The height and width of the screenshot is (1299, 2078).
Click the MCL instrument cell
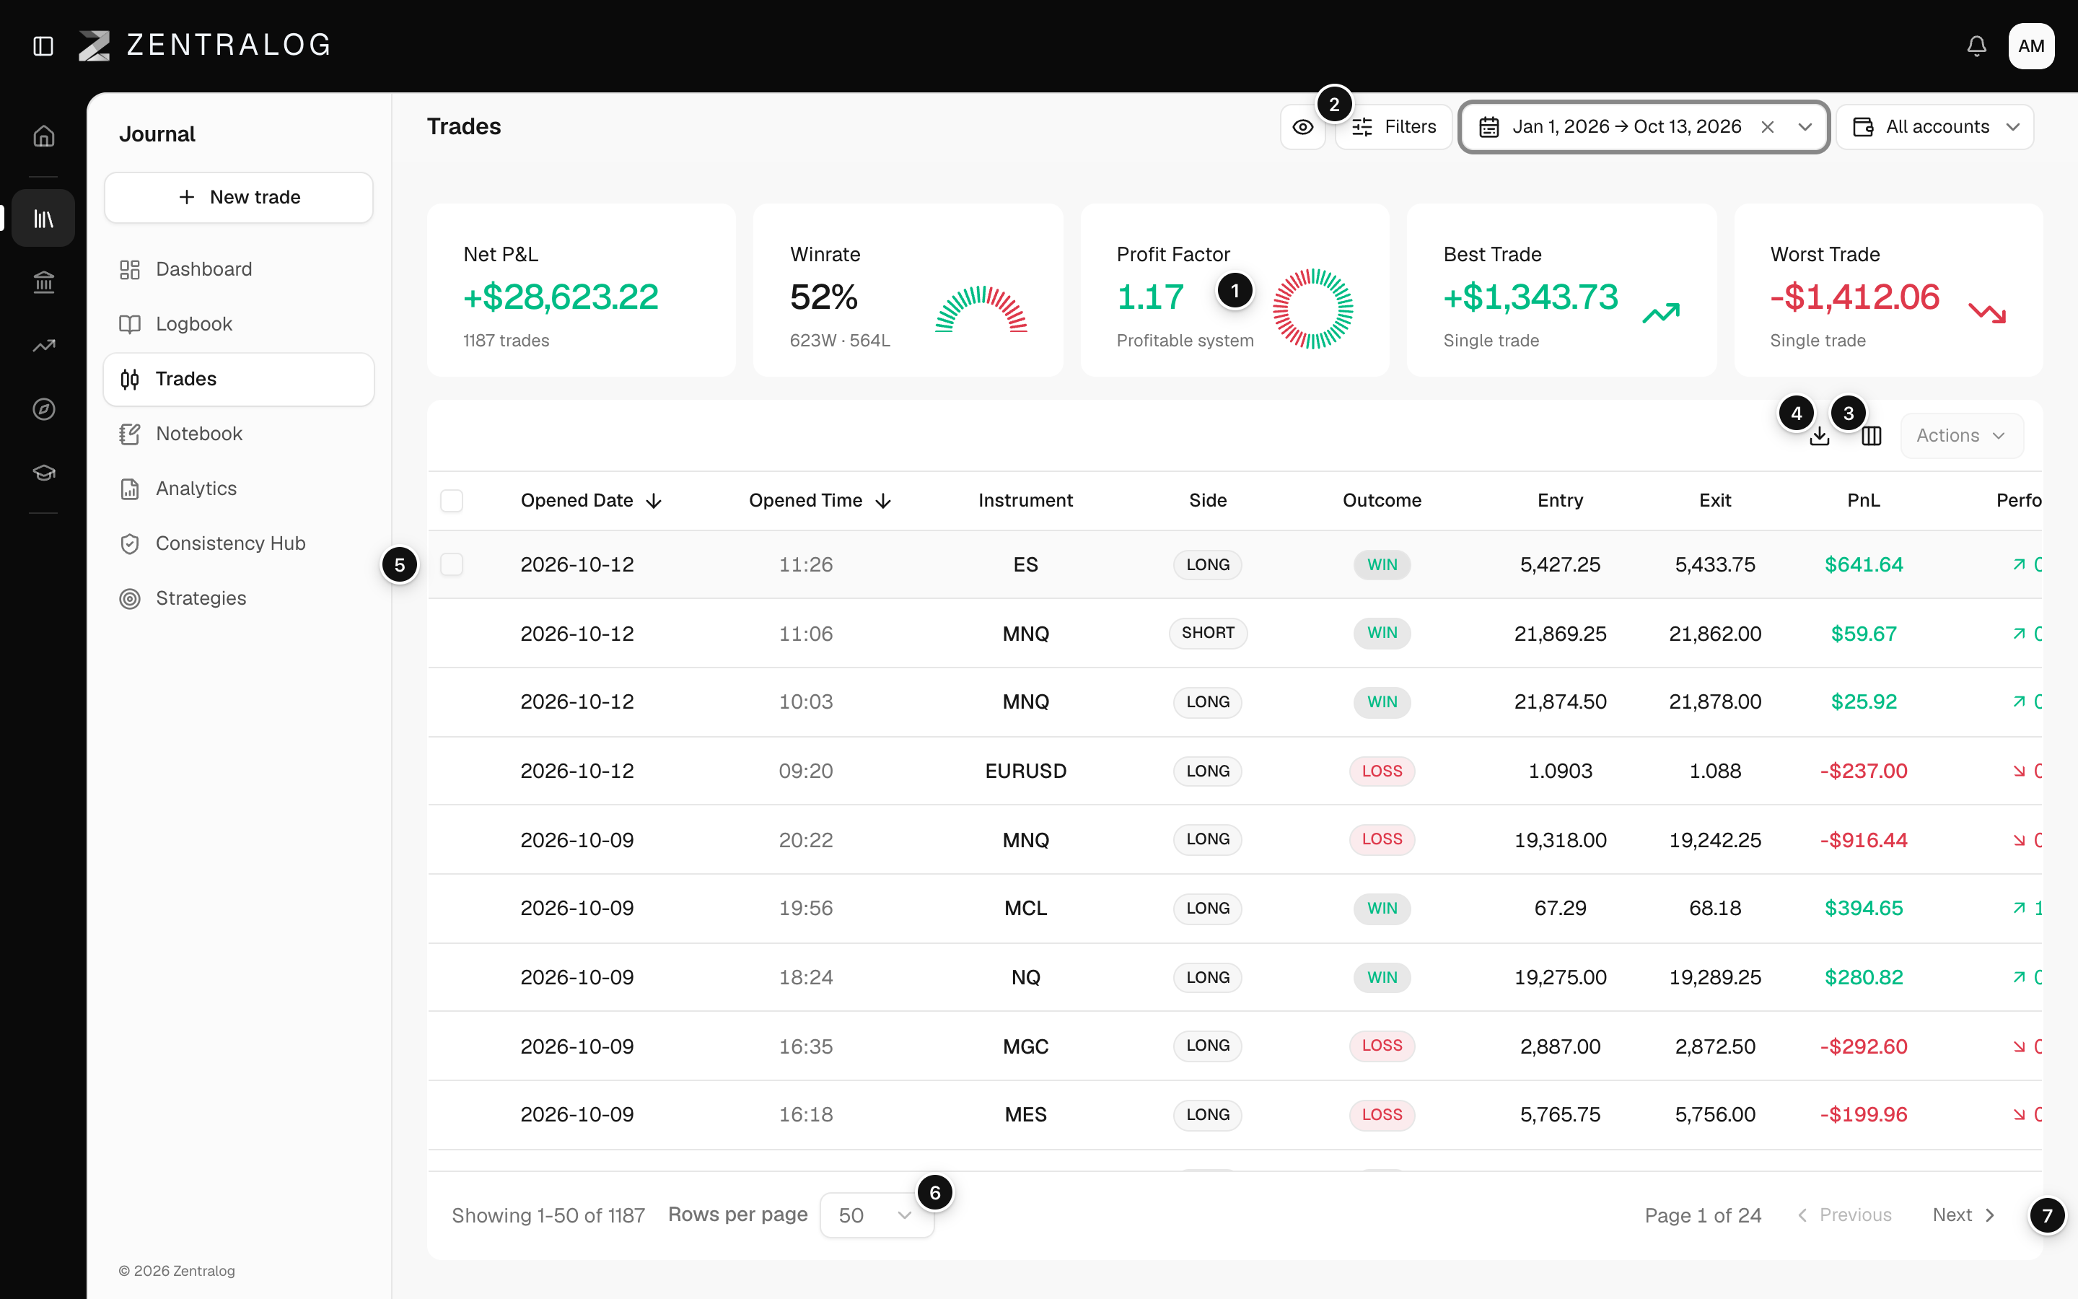[x=1025, y=909]
